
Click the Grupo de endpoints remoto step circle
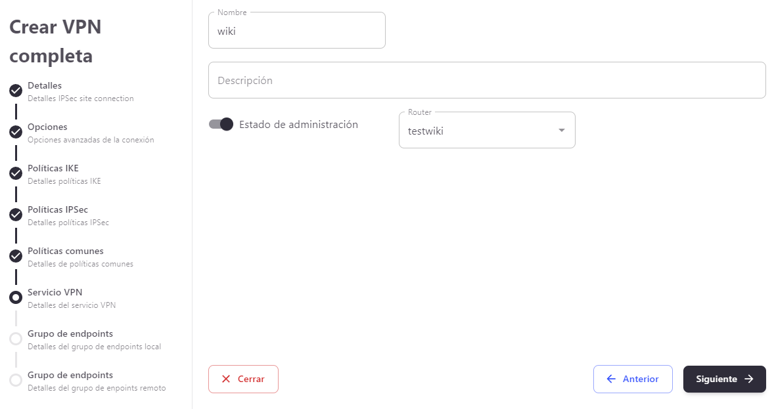[x=16, y=380]
